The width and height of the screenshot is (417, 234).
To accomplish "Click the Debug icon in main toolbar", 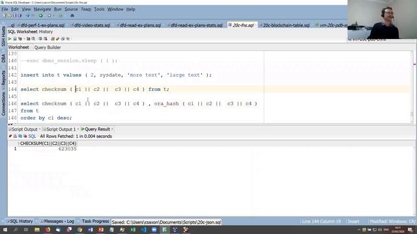I will 50,16.
